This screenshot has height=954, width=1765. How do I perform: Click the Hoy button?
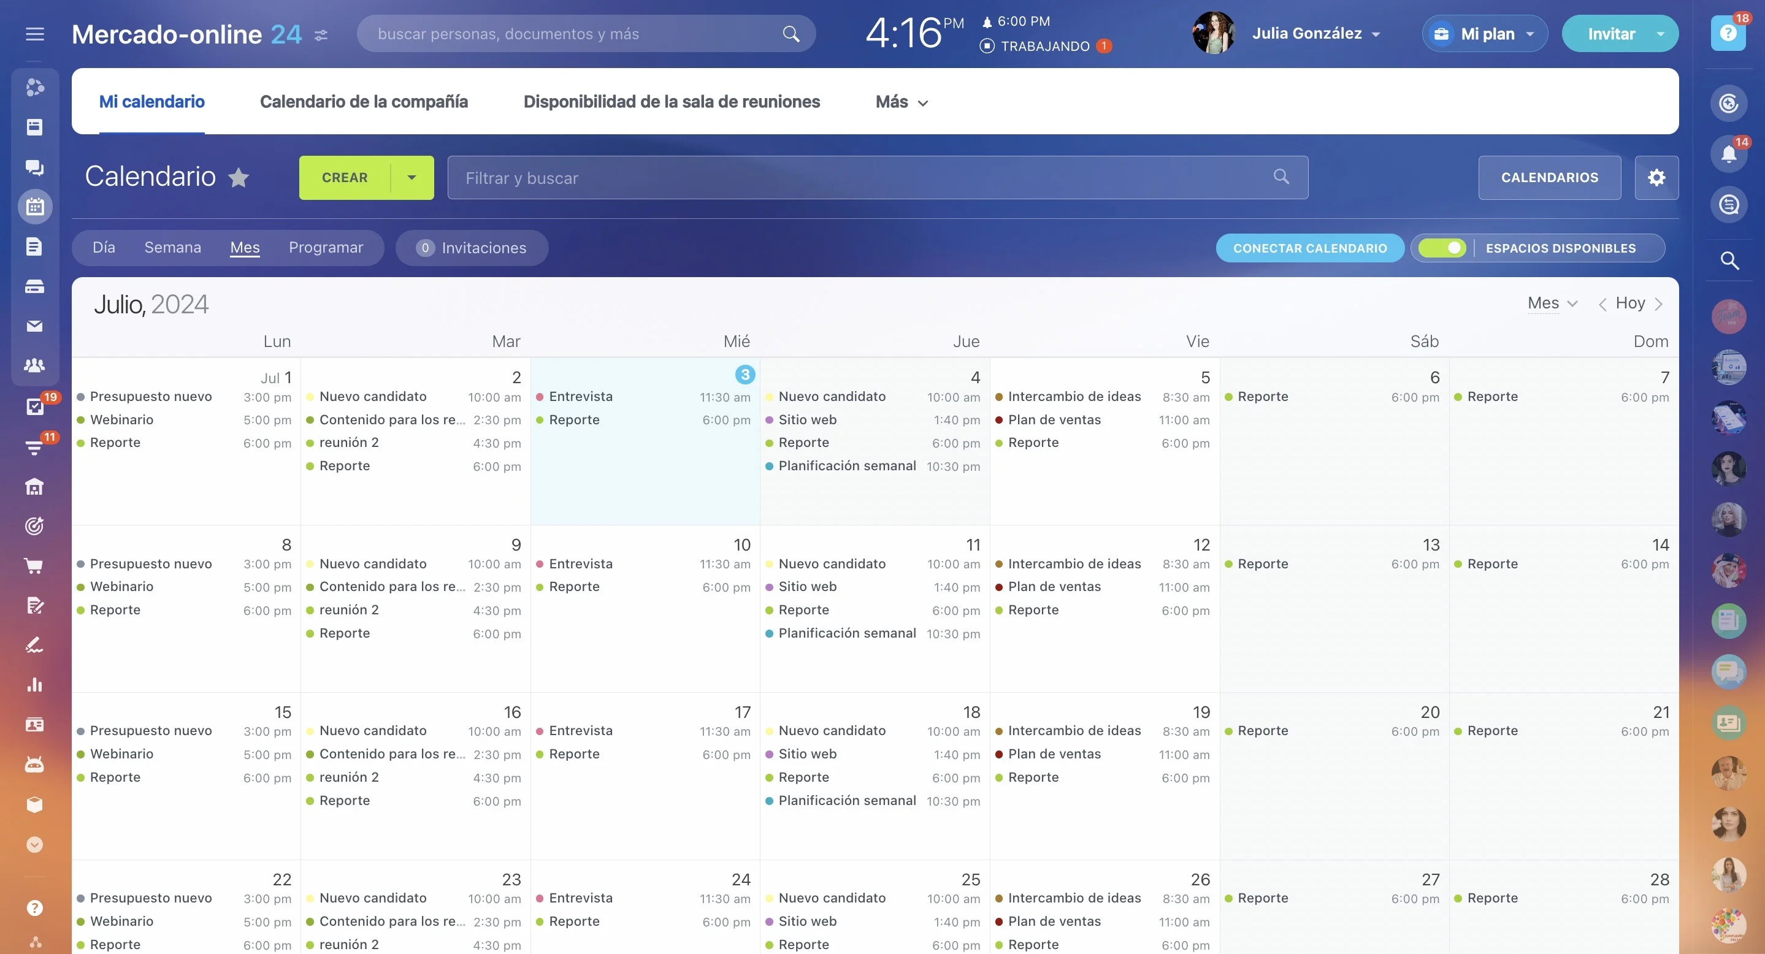1630,303
